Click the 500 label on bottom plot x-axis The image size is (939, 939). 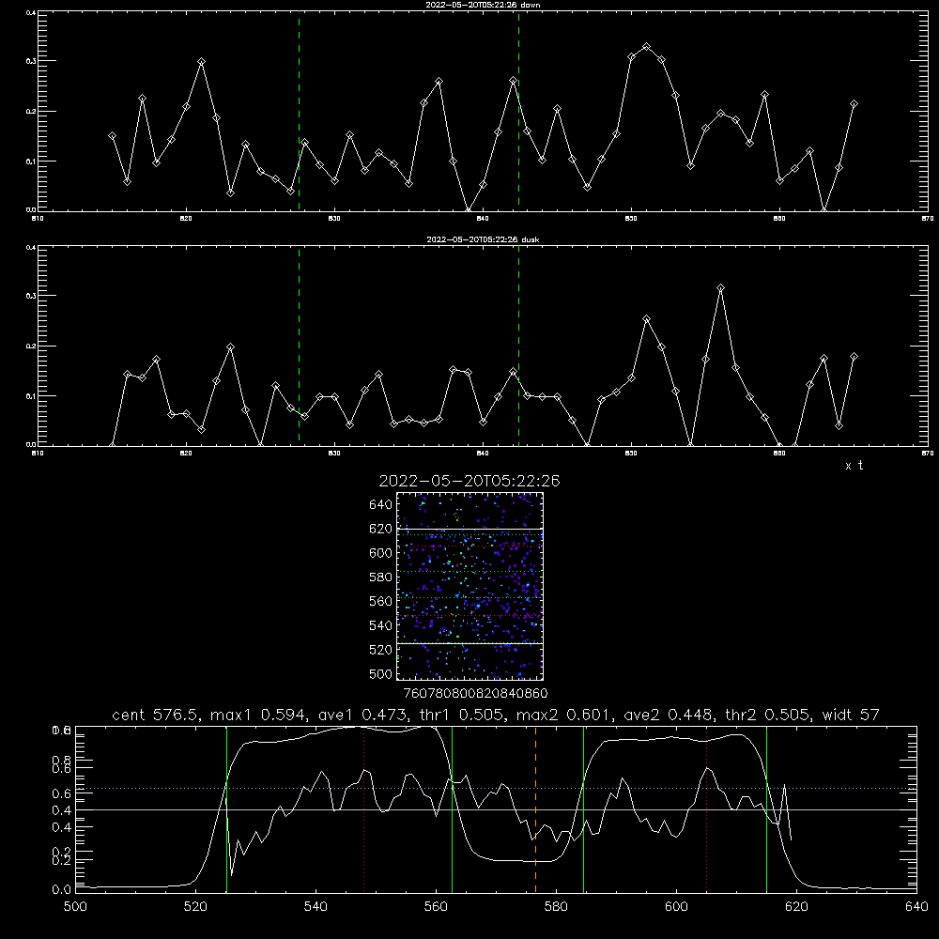(75, 907)
